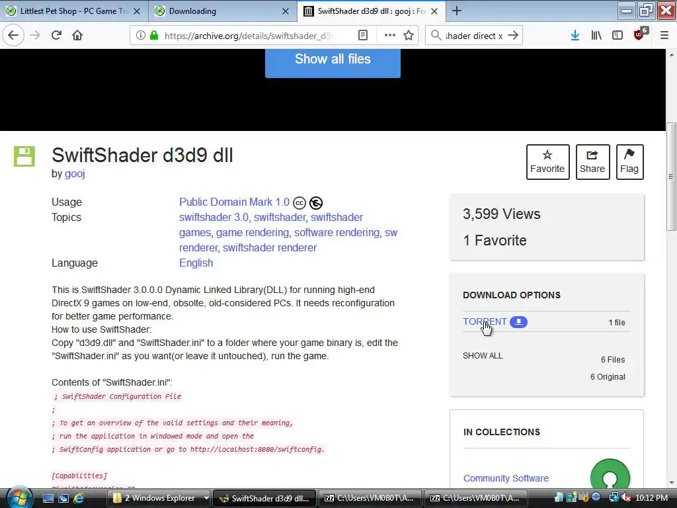The image size is (677, 508).
Task: Open first 7-Zip C:\Users taskbar window
Action: [370, 498]
